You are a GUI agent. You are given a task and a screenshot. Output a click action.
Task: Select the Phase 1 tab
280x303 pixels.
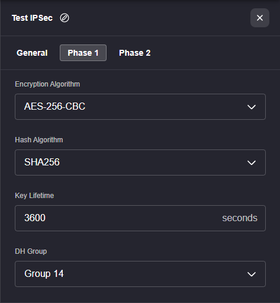pyautogui.click(x=83, y=53)
